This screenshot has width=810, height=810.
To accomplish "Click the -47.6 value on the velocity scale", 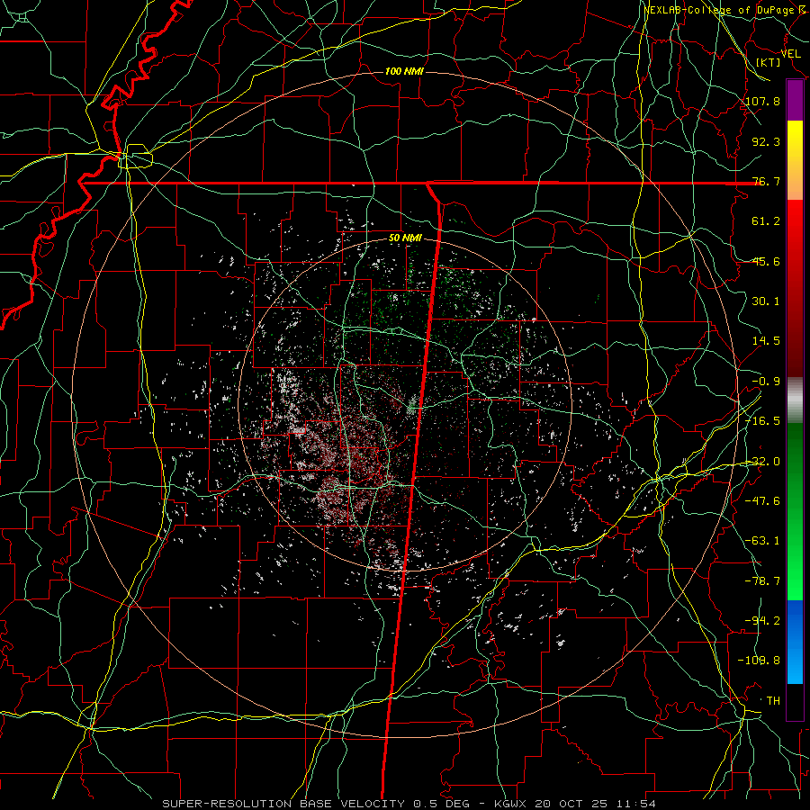I will point(762,501).
